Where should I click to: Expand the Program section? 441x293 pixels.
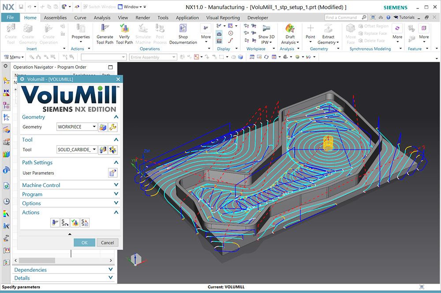point(116,194)
